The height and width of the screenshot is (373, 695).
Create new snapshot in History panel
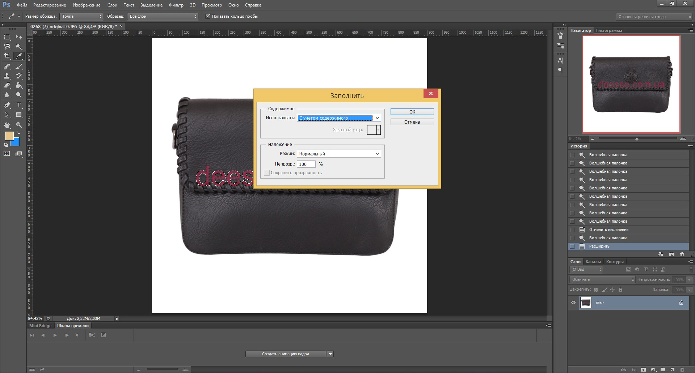[x=672, y=254]
